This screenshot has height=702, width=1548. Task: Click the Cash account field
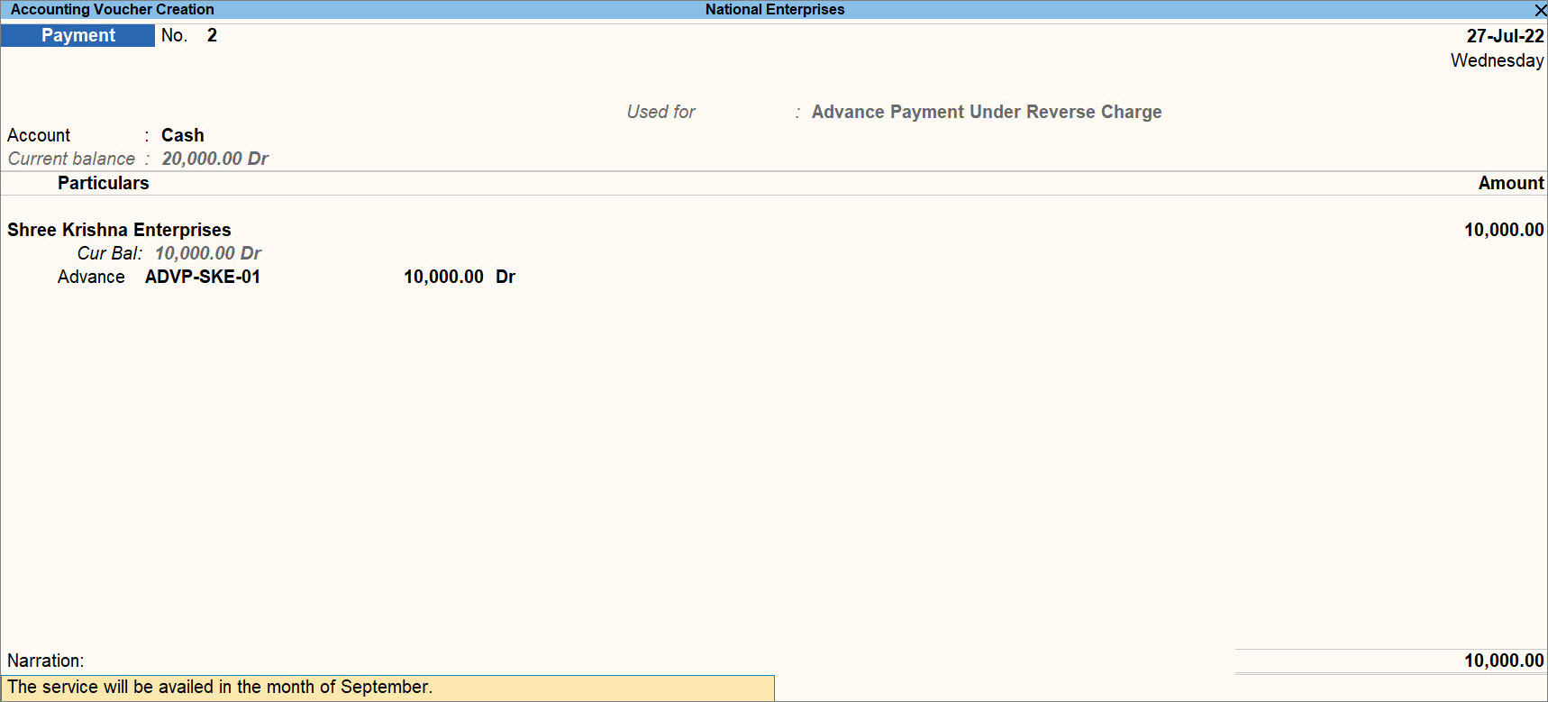point(183,135)
